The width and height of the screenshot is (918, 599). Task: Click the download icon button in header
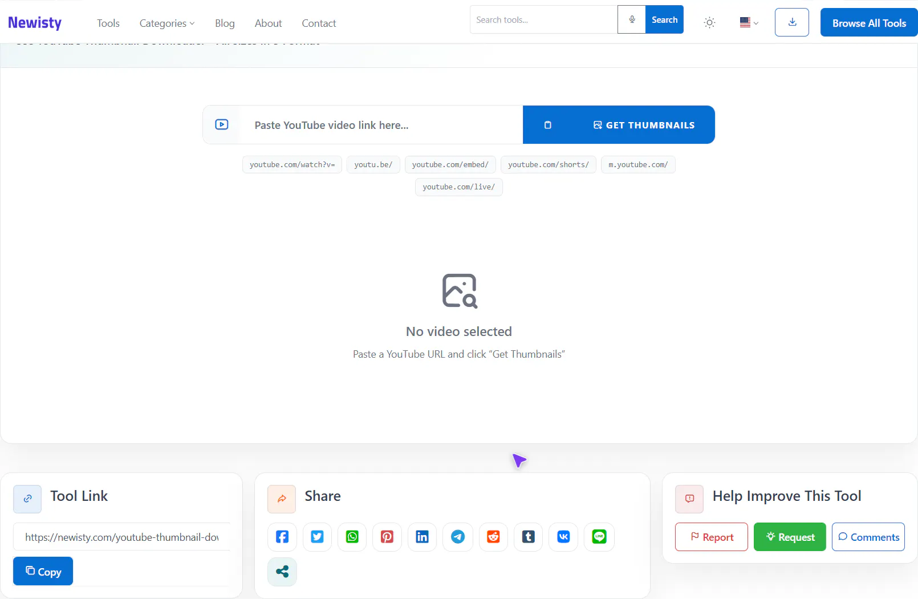[x=792, y=23]
